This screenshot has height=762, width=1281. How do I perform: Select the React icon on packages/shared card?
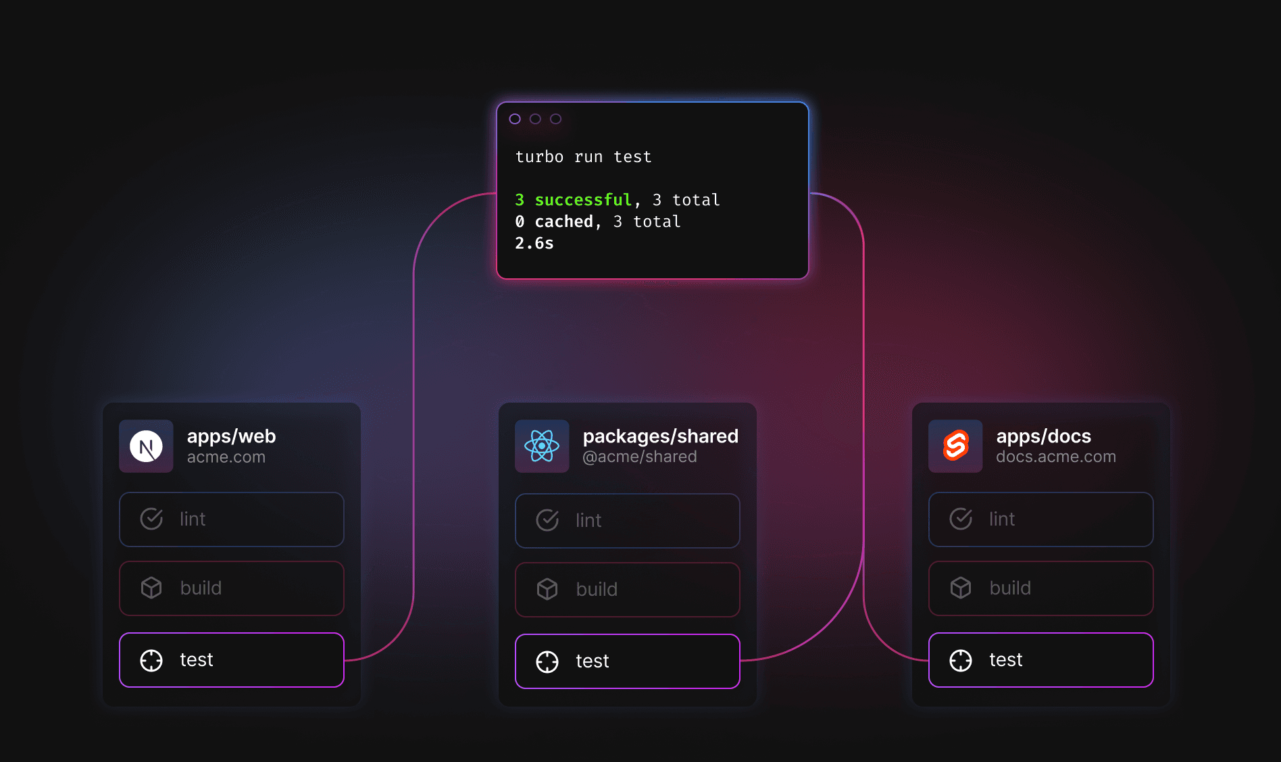(x=542, y=447)
